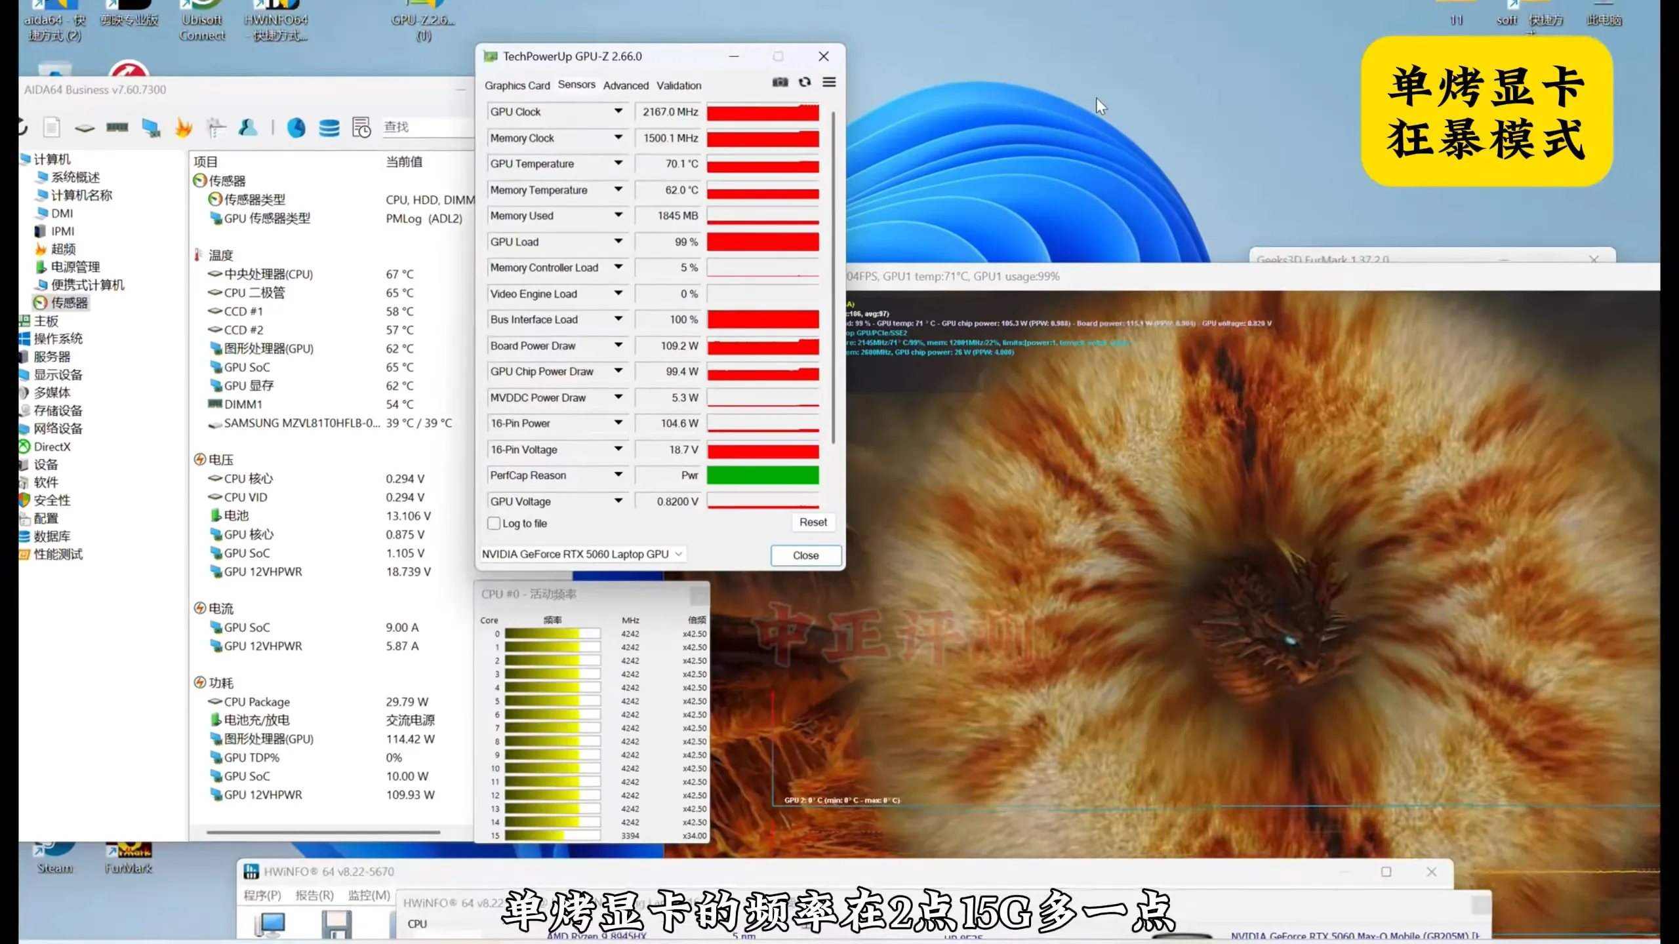The height and width of the screenshot is (944, 1679).
Task: Open the PerfCap Reason dropdown arrow
Action: 618,475
